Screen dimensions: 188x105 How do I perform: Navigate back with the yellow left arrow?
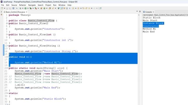pos(89,8)
